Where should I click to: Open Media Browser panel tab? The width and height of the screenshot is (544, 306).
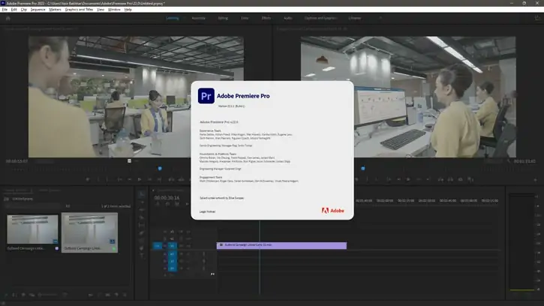[x=50, y=190]
